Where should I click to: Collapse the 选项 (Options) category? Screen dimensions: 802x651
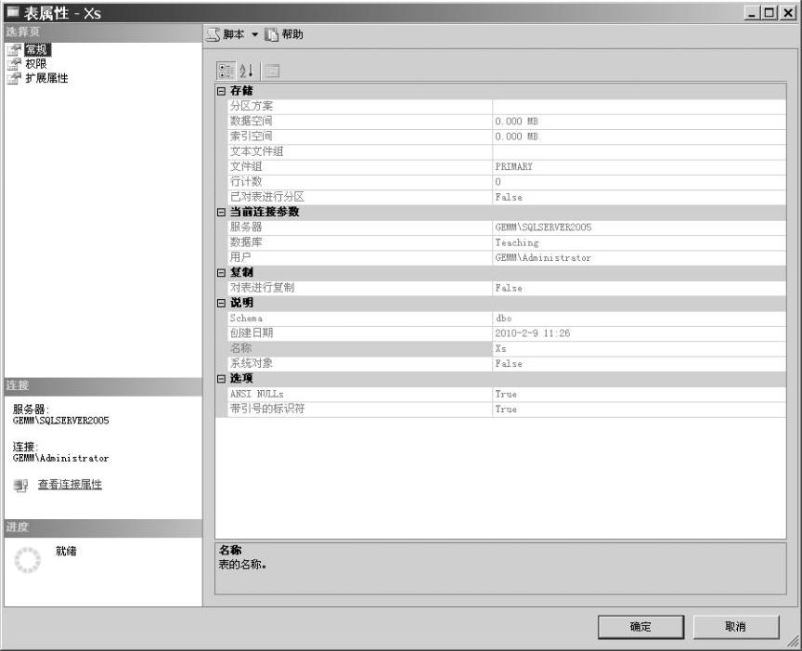221,379
